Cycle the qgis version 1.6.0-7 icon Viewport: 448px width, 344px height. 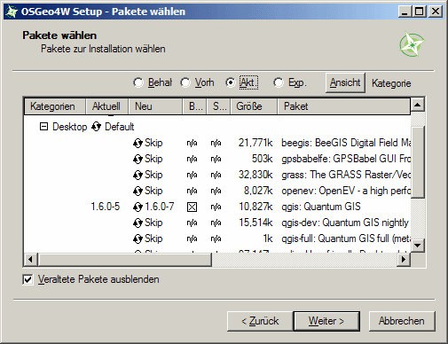pyautogui.click(x=138, y=207)
